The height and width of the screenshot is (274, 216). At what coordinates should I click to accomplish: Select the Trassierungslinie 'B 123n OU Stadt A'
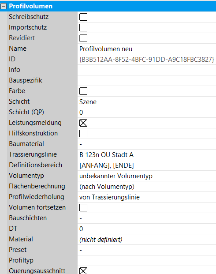point(147,155)
